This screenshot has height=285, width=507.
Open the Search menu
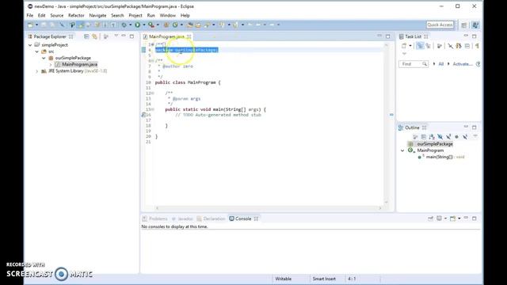tap(117, 15)
